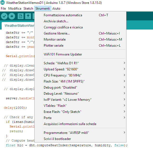Image resolution: width=153 pixels, height=151 pixels.
Task: Open the Aiuto menu
Action: [56, 9]
